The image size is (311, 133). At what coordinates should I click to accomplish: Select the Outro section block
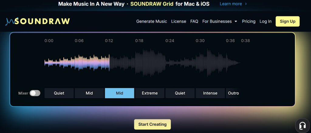[233, 93]
